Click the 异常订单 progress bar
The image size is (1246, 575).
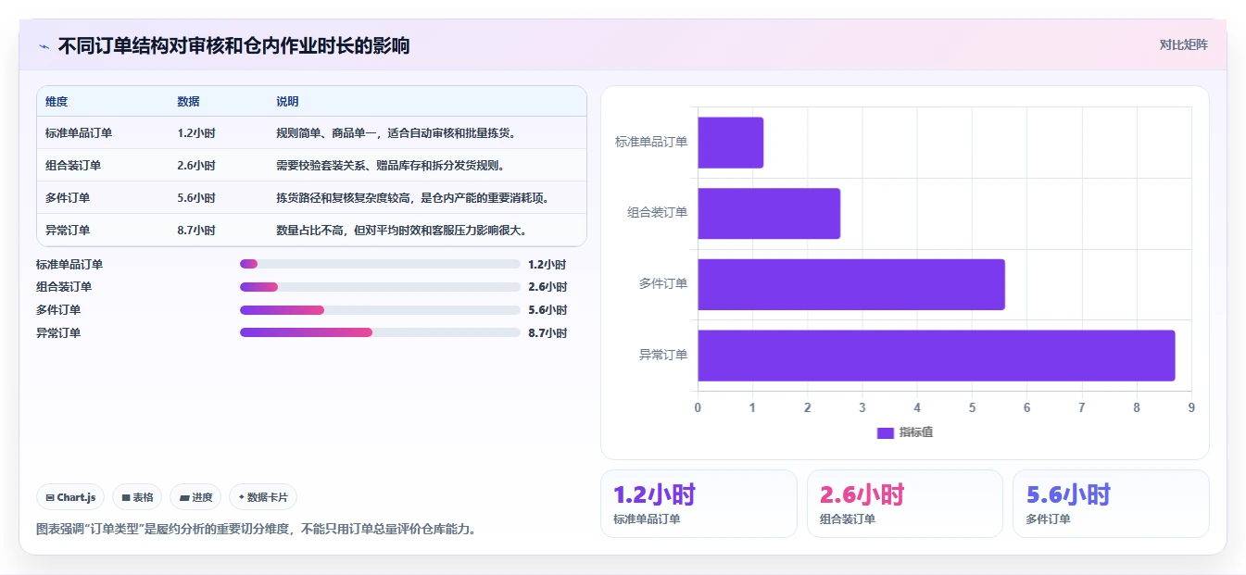pos(380,332)
